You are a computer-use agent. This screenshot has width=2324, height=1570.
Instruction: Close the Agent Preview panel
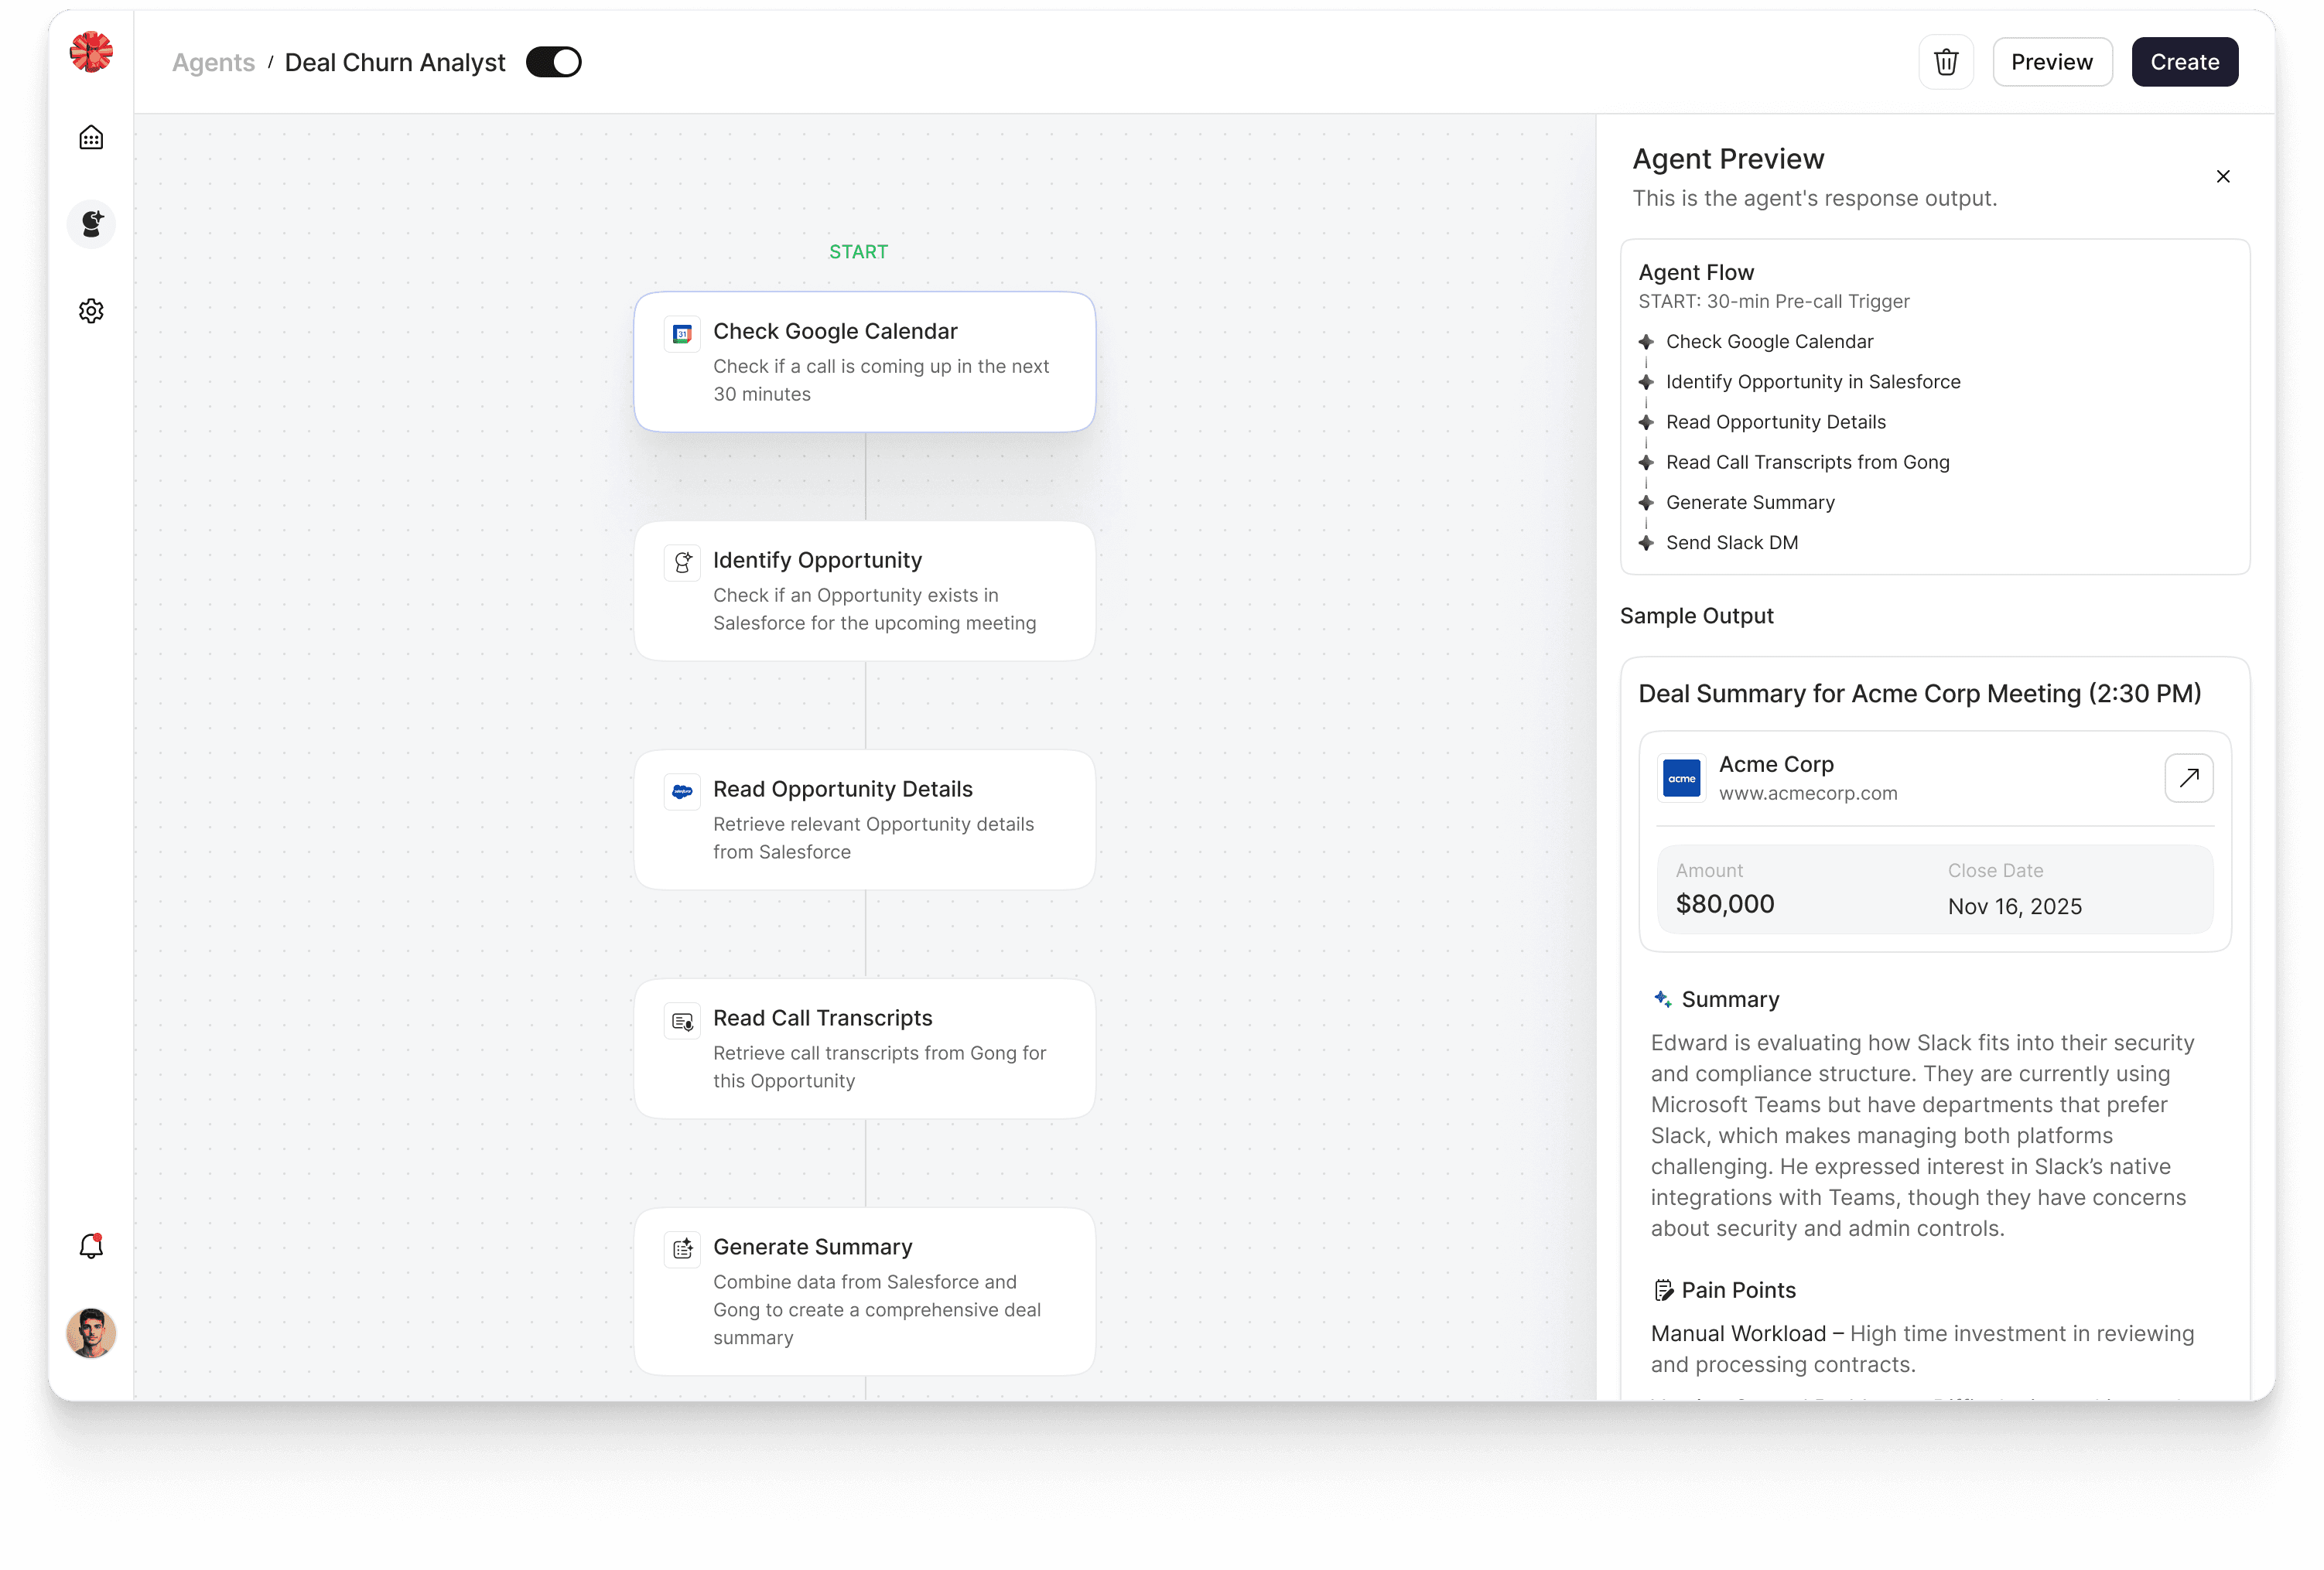(2222, 176)
